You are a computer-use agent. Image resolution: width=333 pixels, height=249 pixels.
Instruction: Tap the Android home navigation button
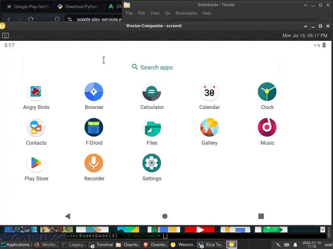pyautogui.click(x=165, y=216)
